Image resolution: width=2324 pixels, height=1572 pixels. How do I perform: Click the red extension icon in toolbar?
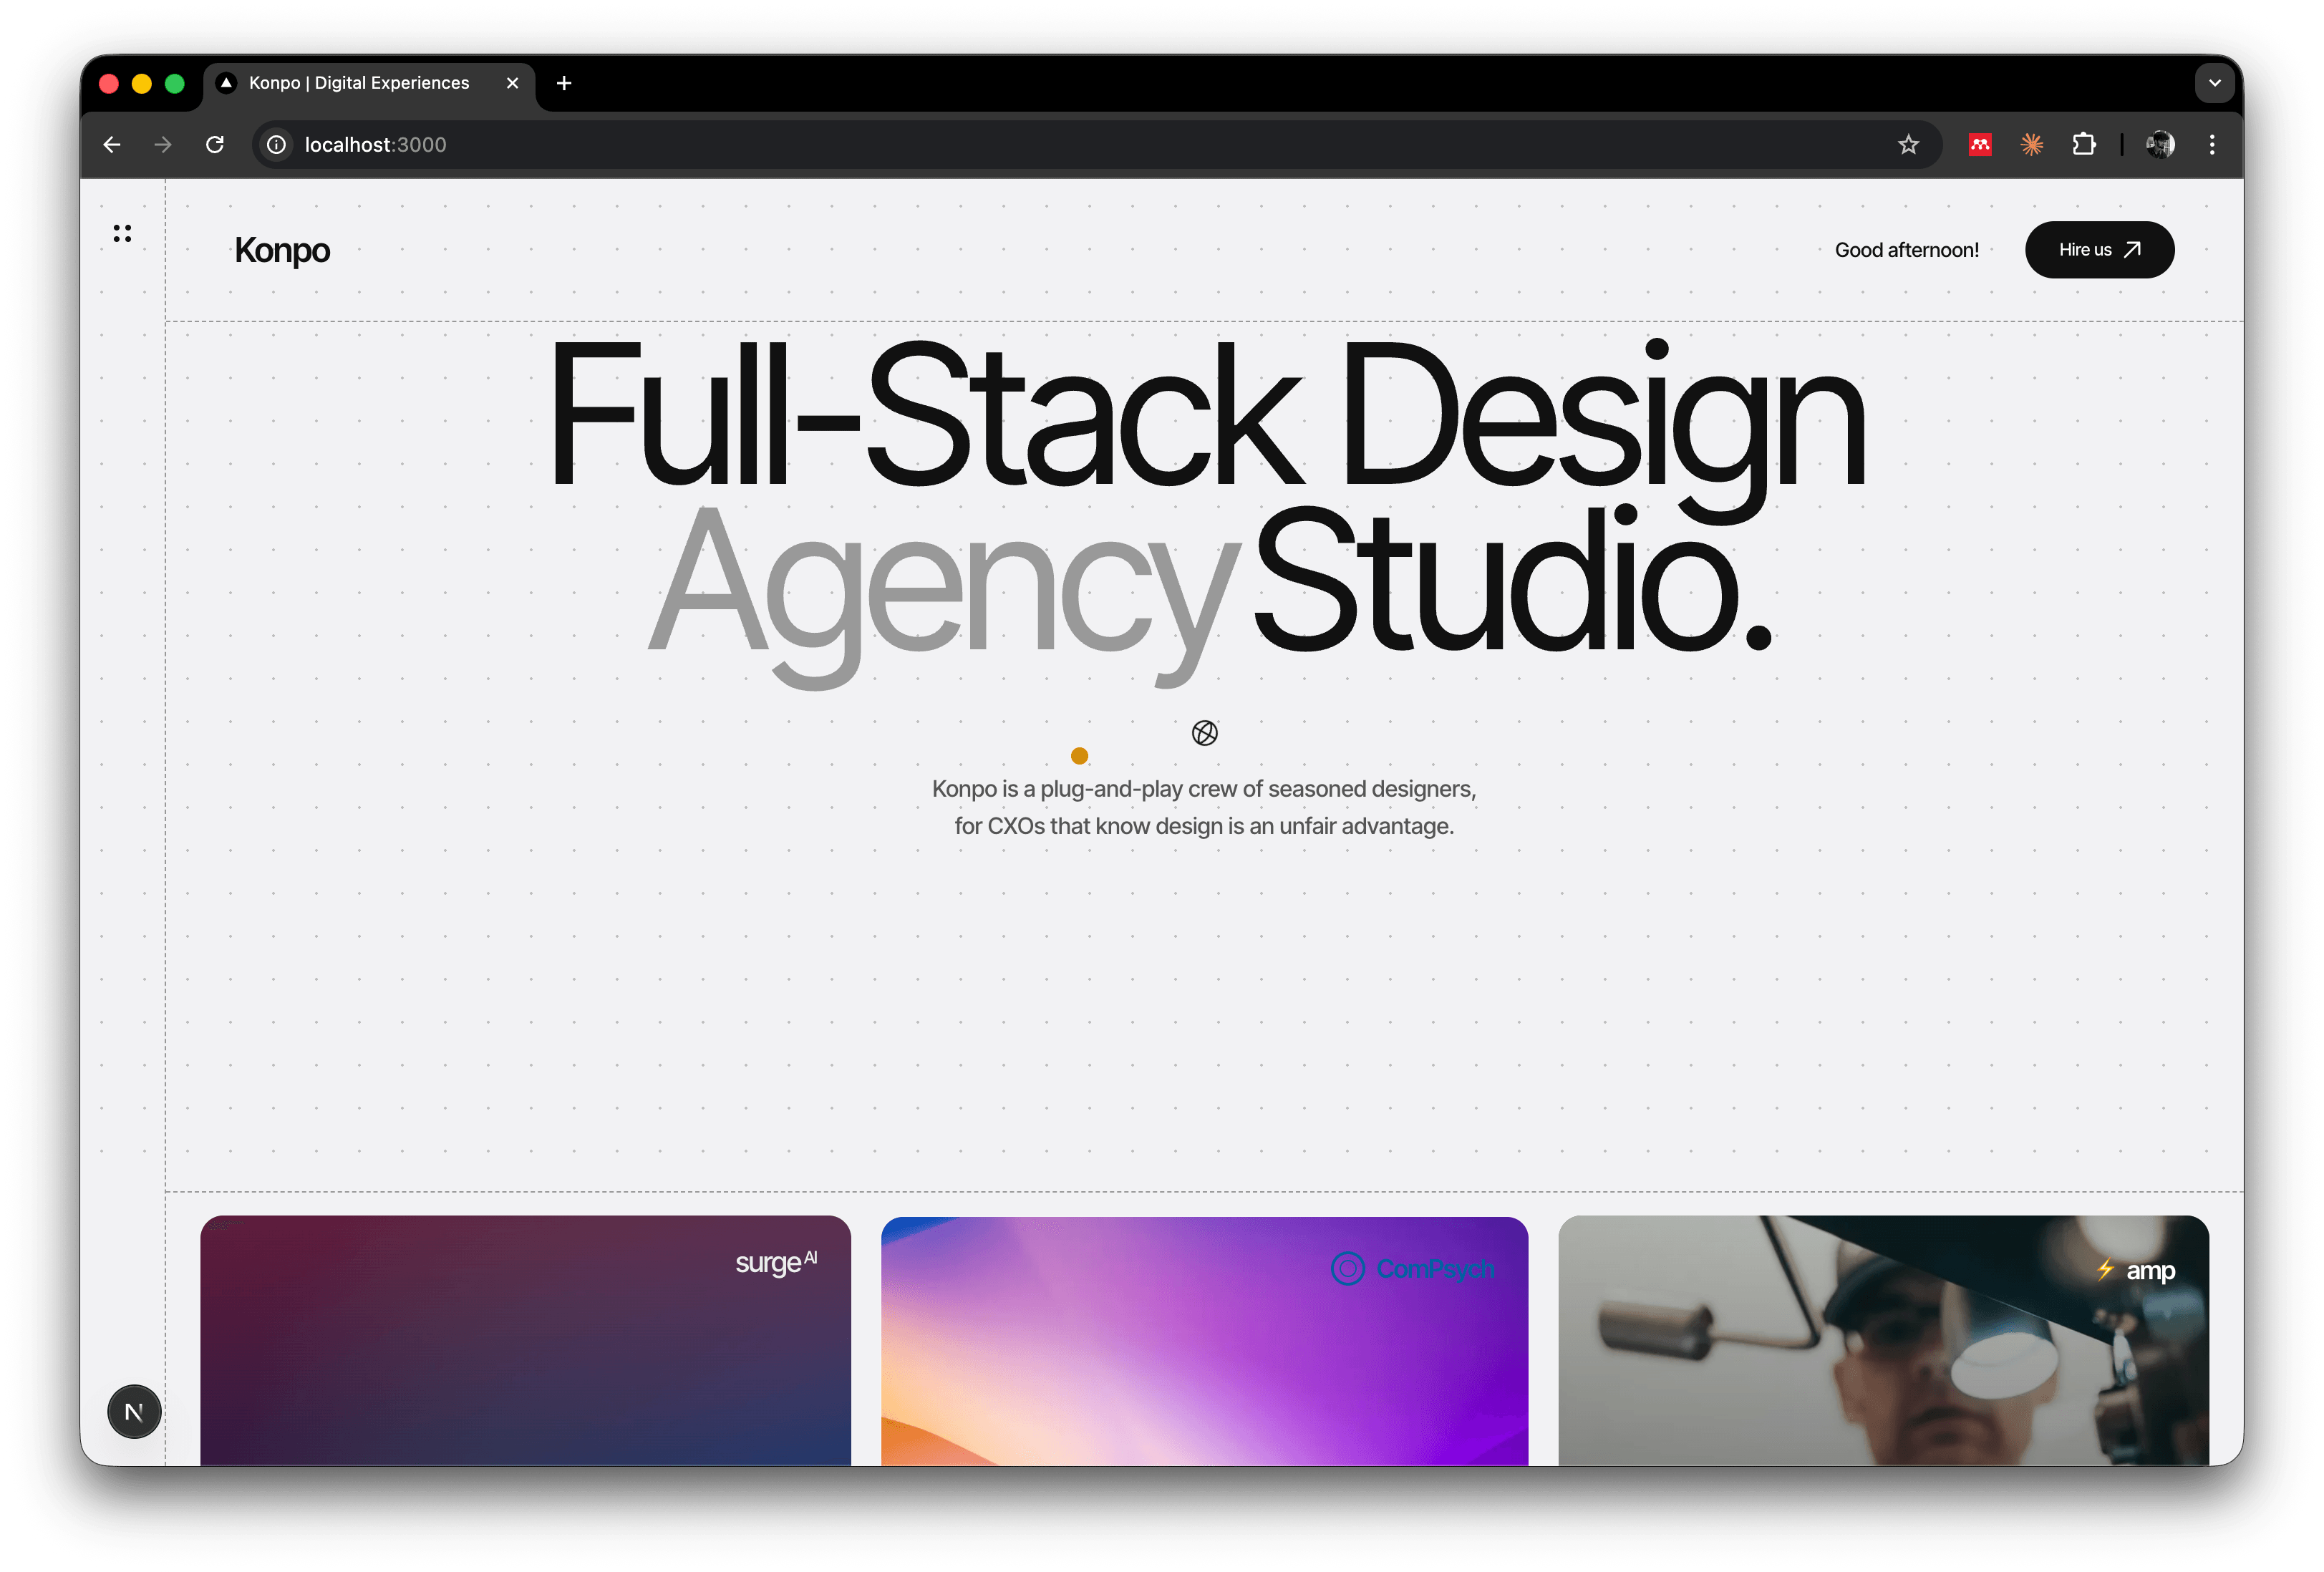click(1980, 145)
